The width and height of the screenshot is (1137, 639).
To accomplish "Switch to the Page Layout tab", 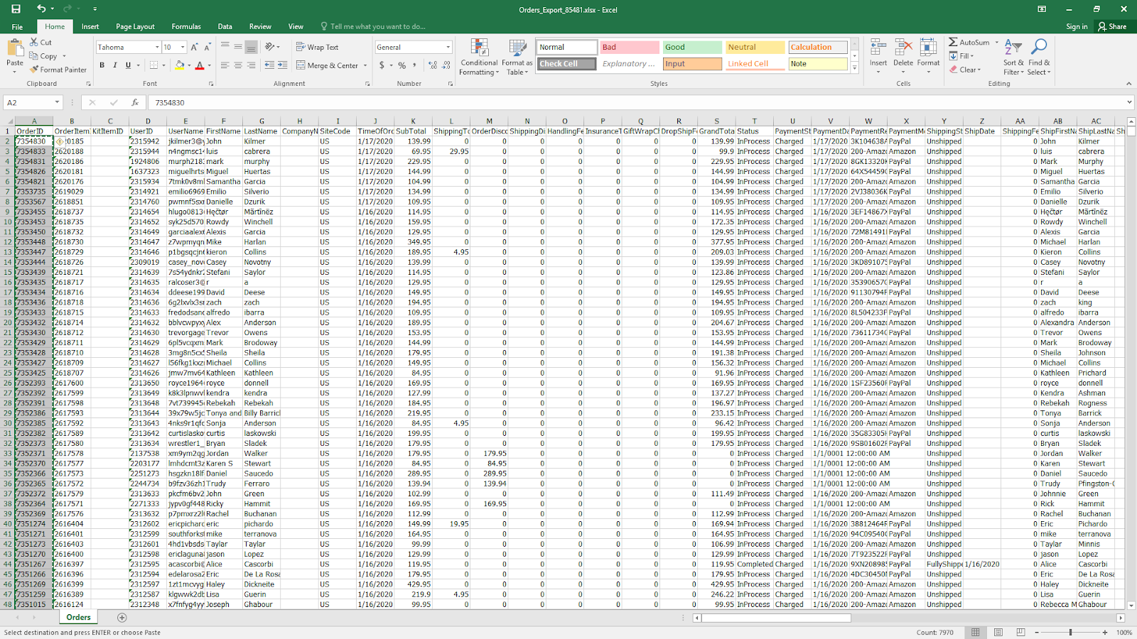I will [x=135, y=27].
